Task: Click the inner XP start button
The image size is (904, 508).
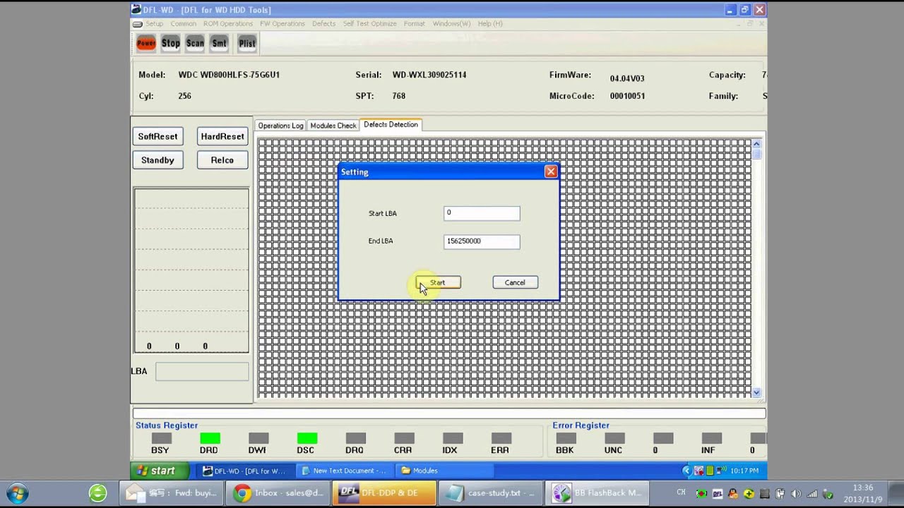Action: click(160, 471)
